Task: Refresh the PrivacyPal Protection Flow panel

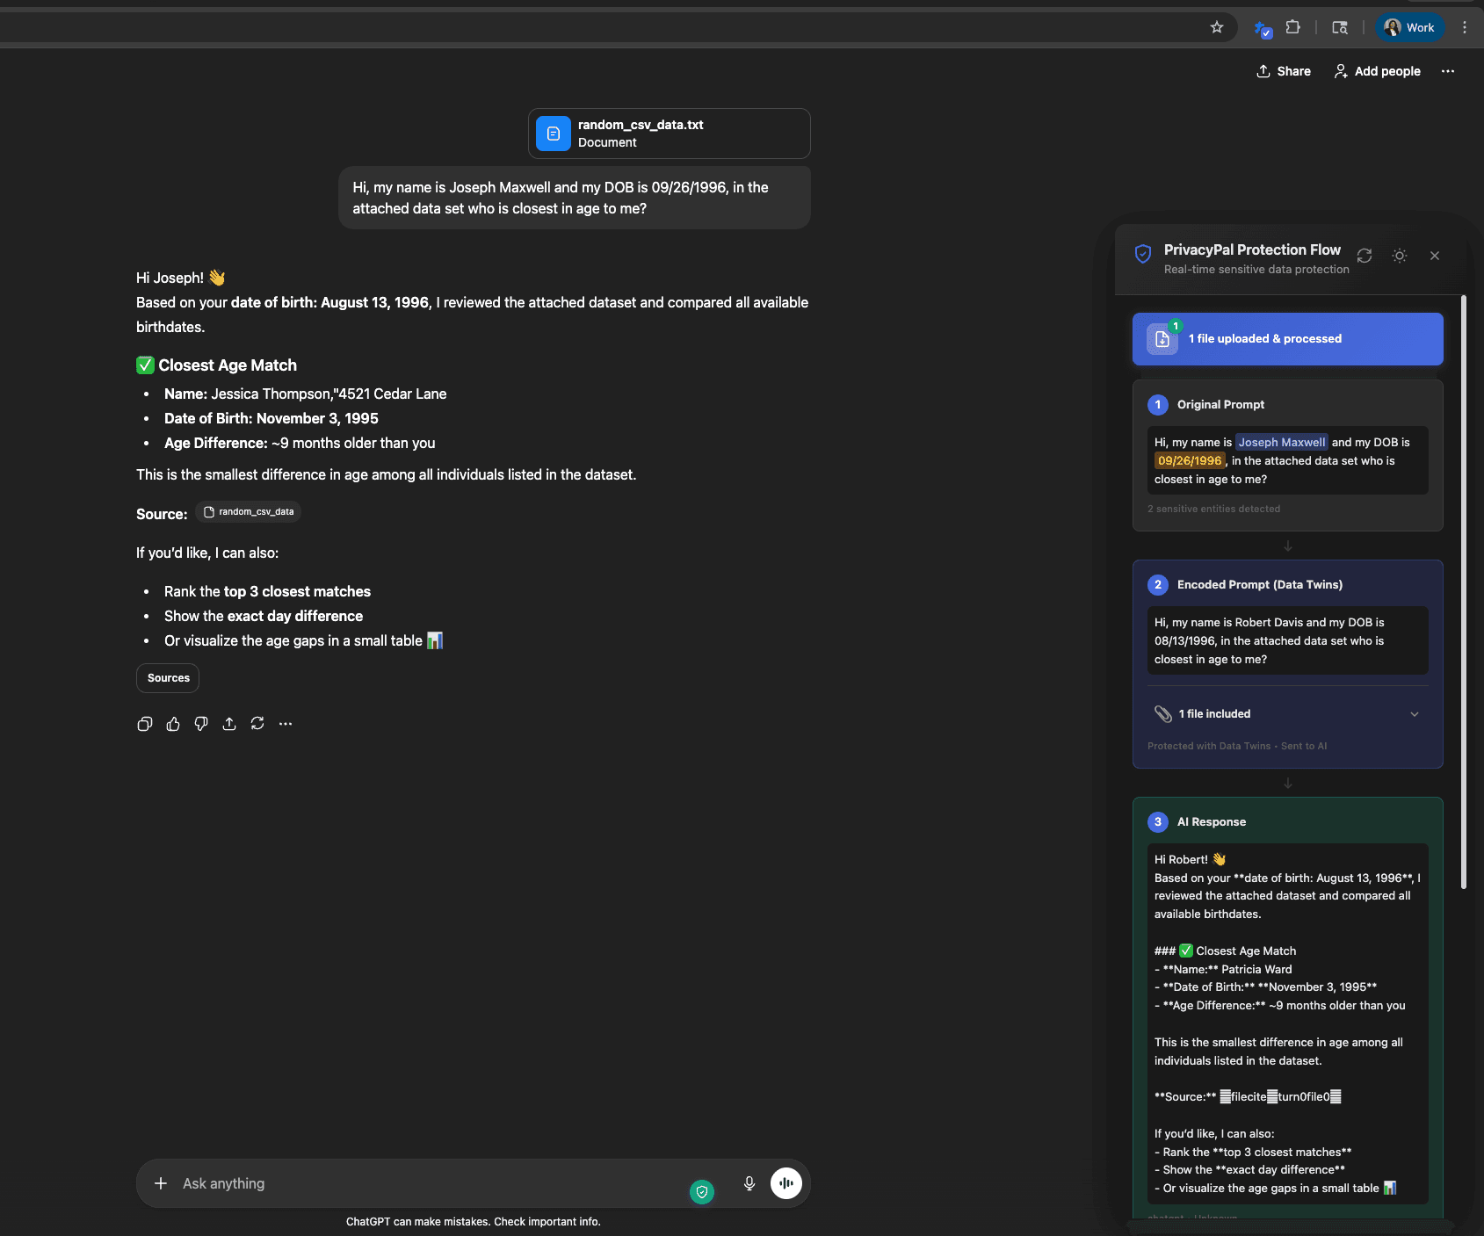Action: pos(1363,255)
